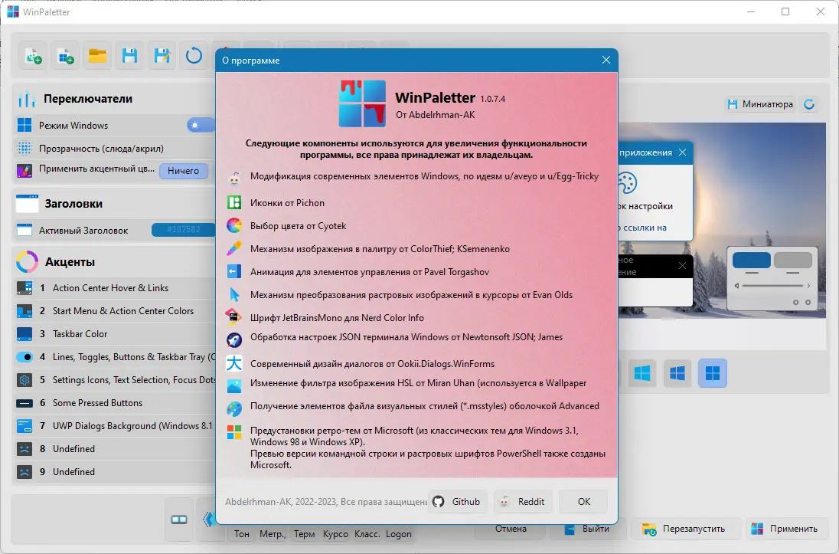Click blue quick-action tile in preview
839x554 pixels.
[751, 260]
